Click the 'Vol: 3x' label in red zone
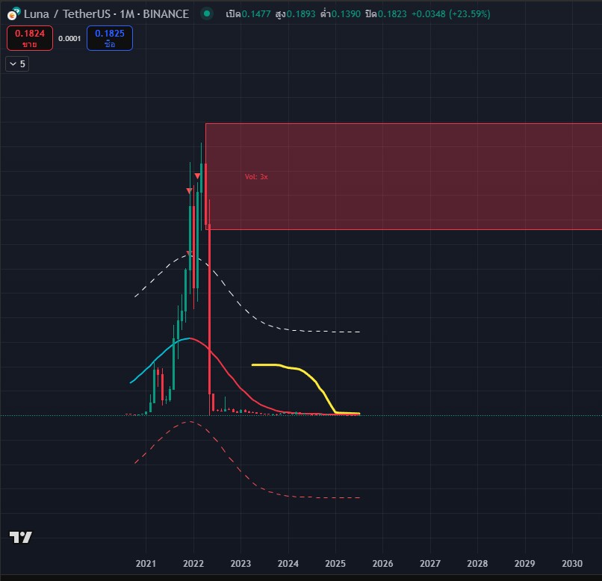Screen dimensions: 602x581 coord(256,176)
